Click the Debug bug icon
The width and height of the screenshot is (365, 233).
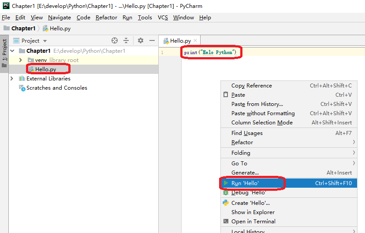click(226, 193)
